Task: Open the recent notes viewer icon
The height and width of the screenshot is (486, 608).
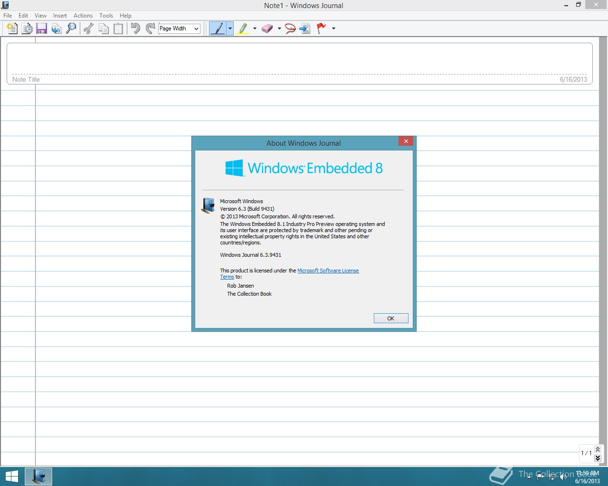Action: 27,28
